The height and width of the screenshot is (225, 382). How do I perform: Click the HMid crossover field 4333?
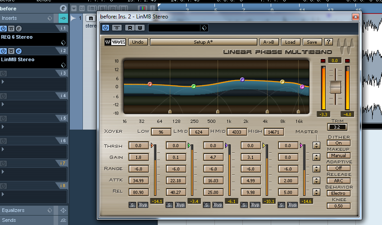[x=236, y=132]
